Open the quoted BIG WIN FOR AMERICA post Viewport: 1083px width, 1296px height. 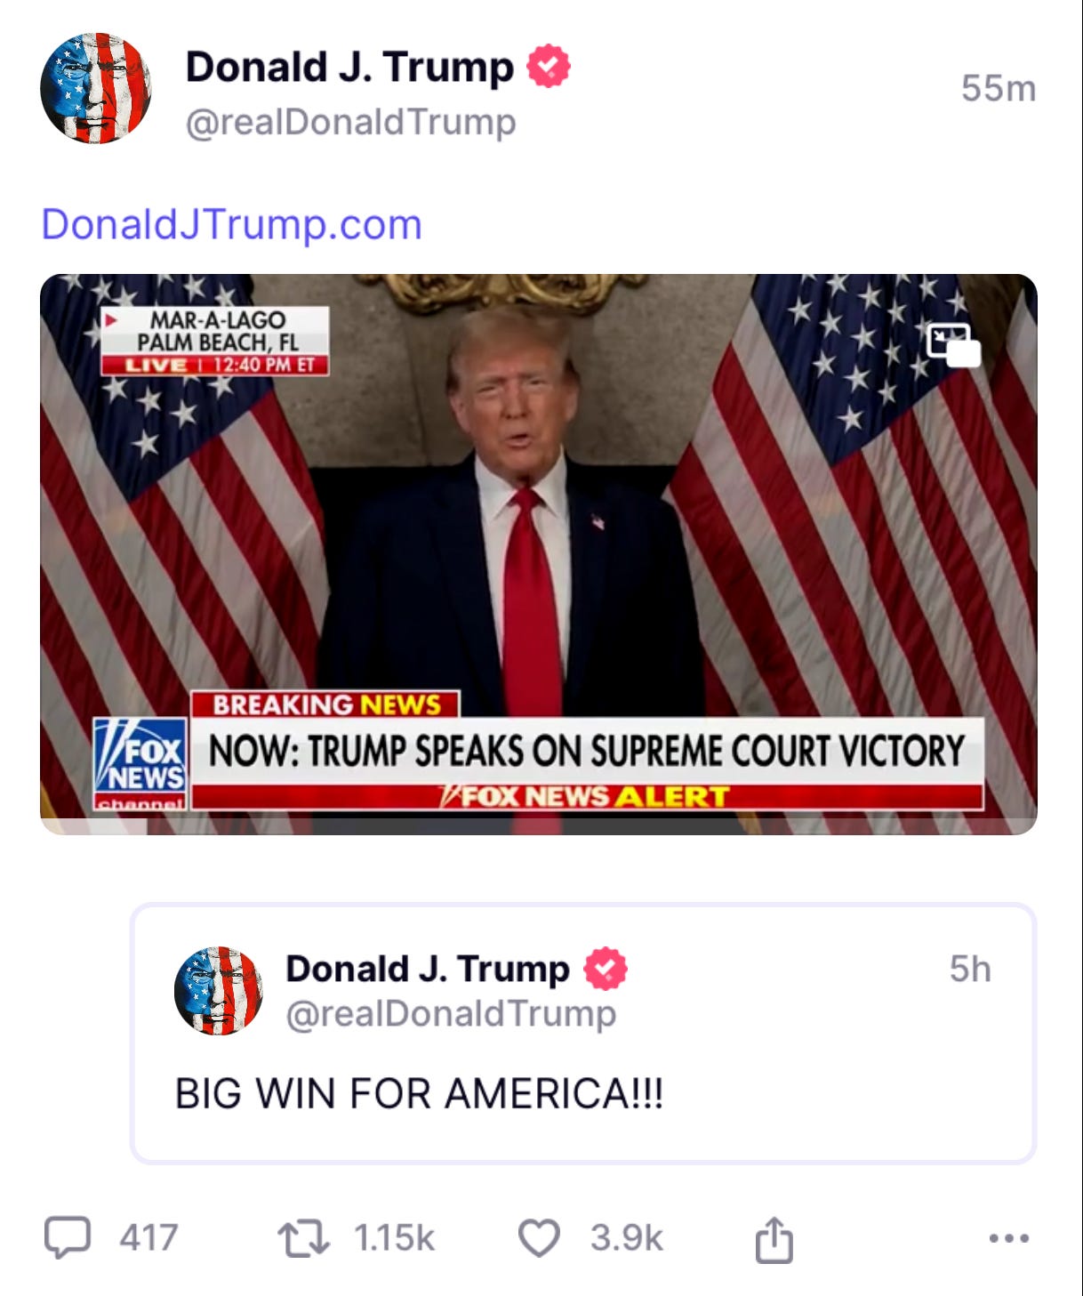(x=583, y=1033)
